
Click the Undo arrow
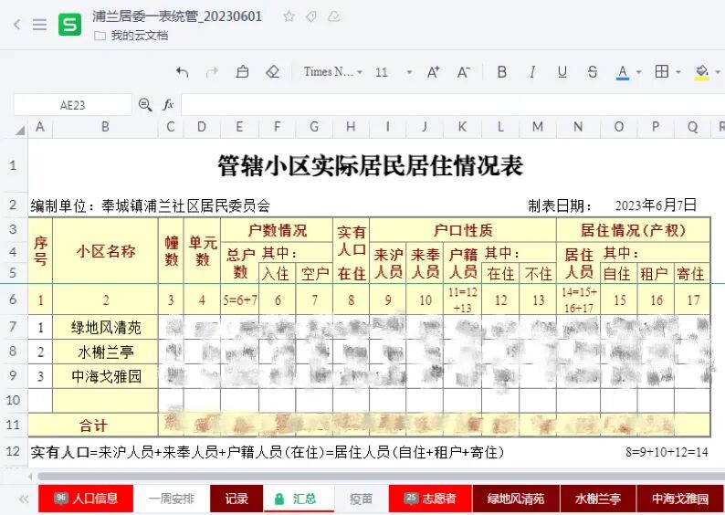click(183, 72)
